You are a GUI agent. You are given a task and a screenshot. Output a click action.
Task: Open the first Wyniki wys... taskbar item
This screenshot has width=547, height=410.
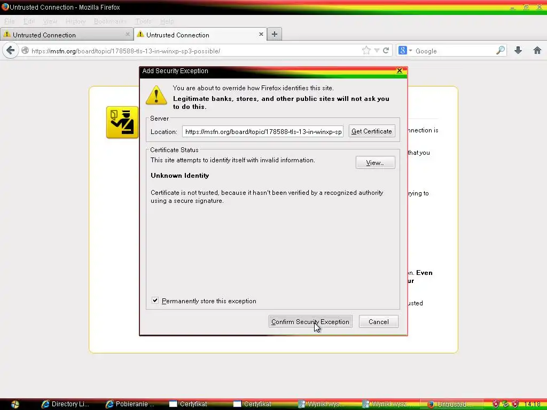(322, 404)
